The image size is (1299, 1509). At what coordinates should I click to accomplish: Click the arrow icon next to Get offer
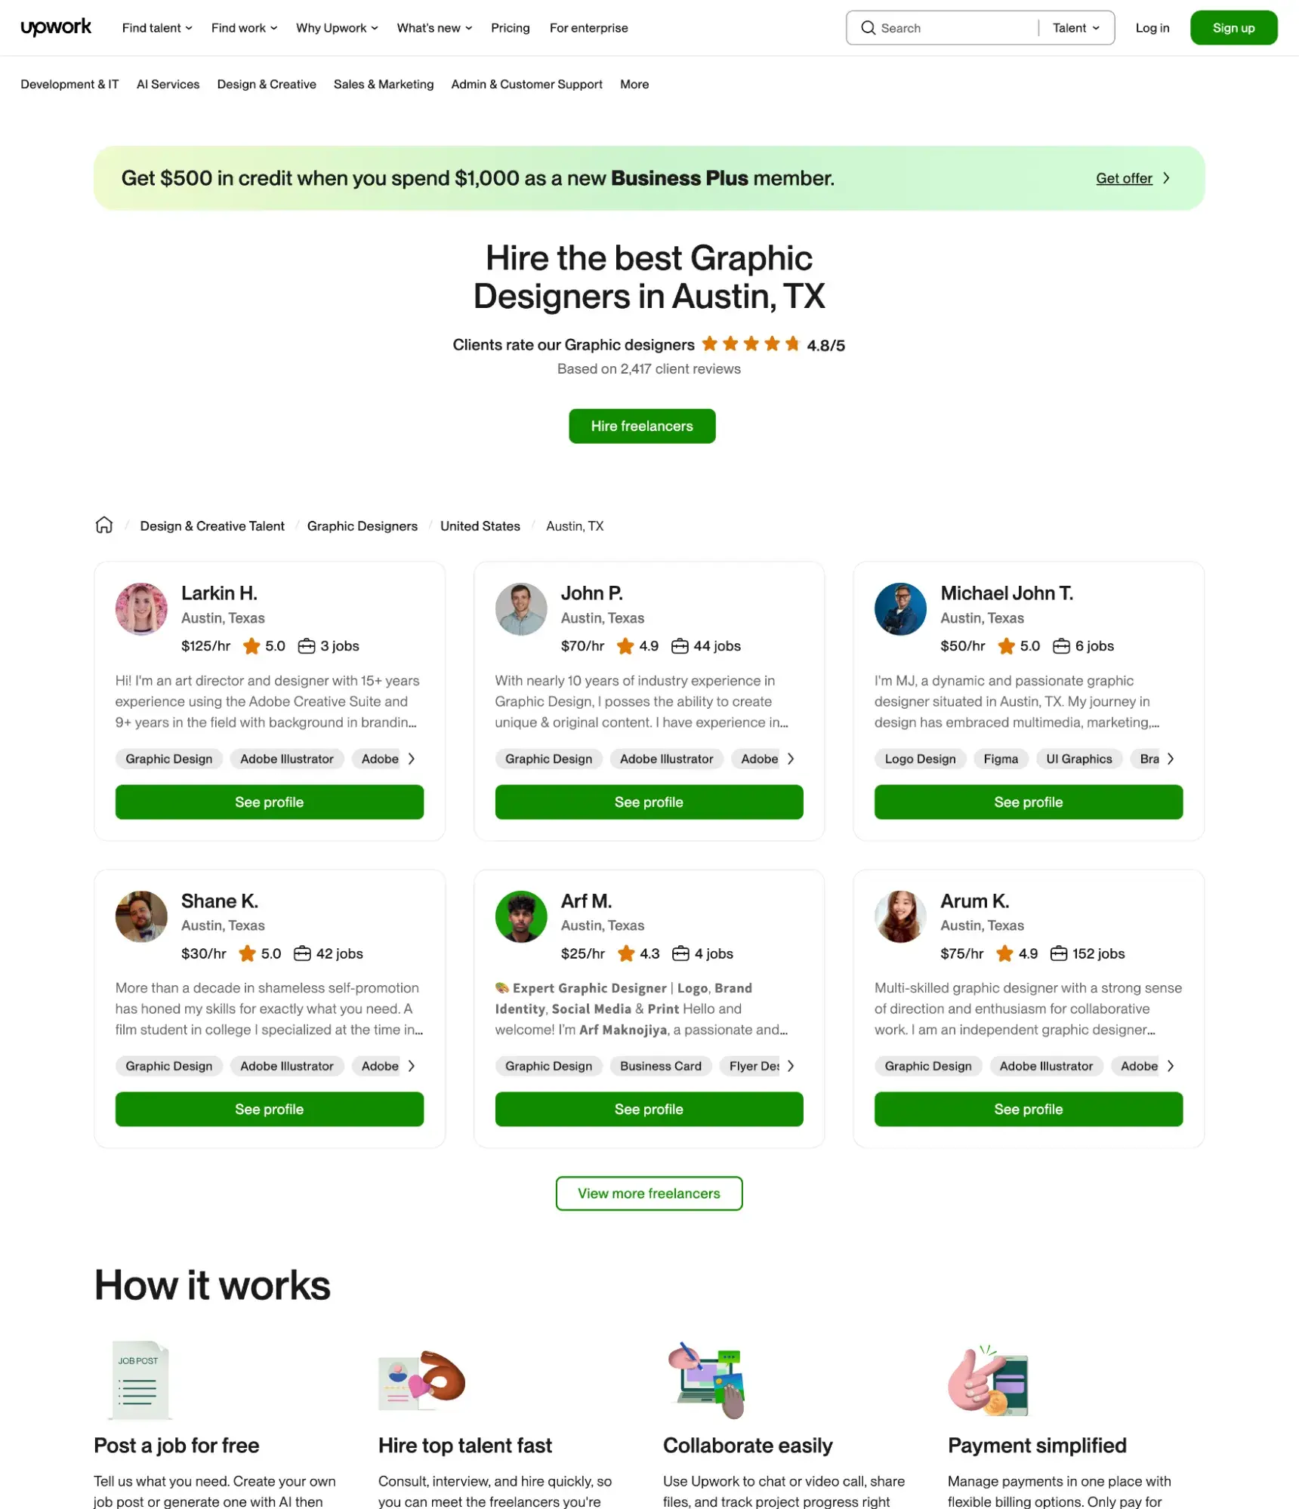coord(1166,178)
